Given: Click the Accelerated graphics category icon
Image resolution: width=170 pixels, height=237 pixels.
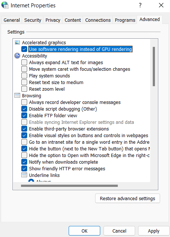Looking at the screenshot, I should (x=17, y=42).
